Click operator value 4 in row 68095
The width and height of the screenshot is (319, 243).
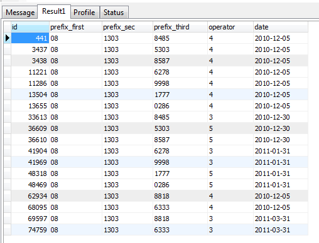[x=230, y=207]
